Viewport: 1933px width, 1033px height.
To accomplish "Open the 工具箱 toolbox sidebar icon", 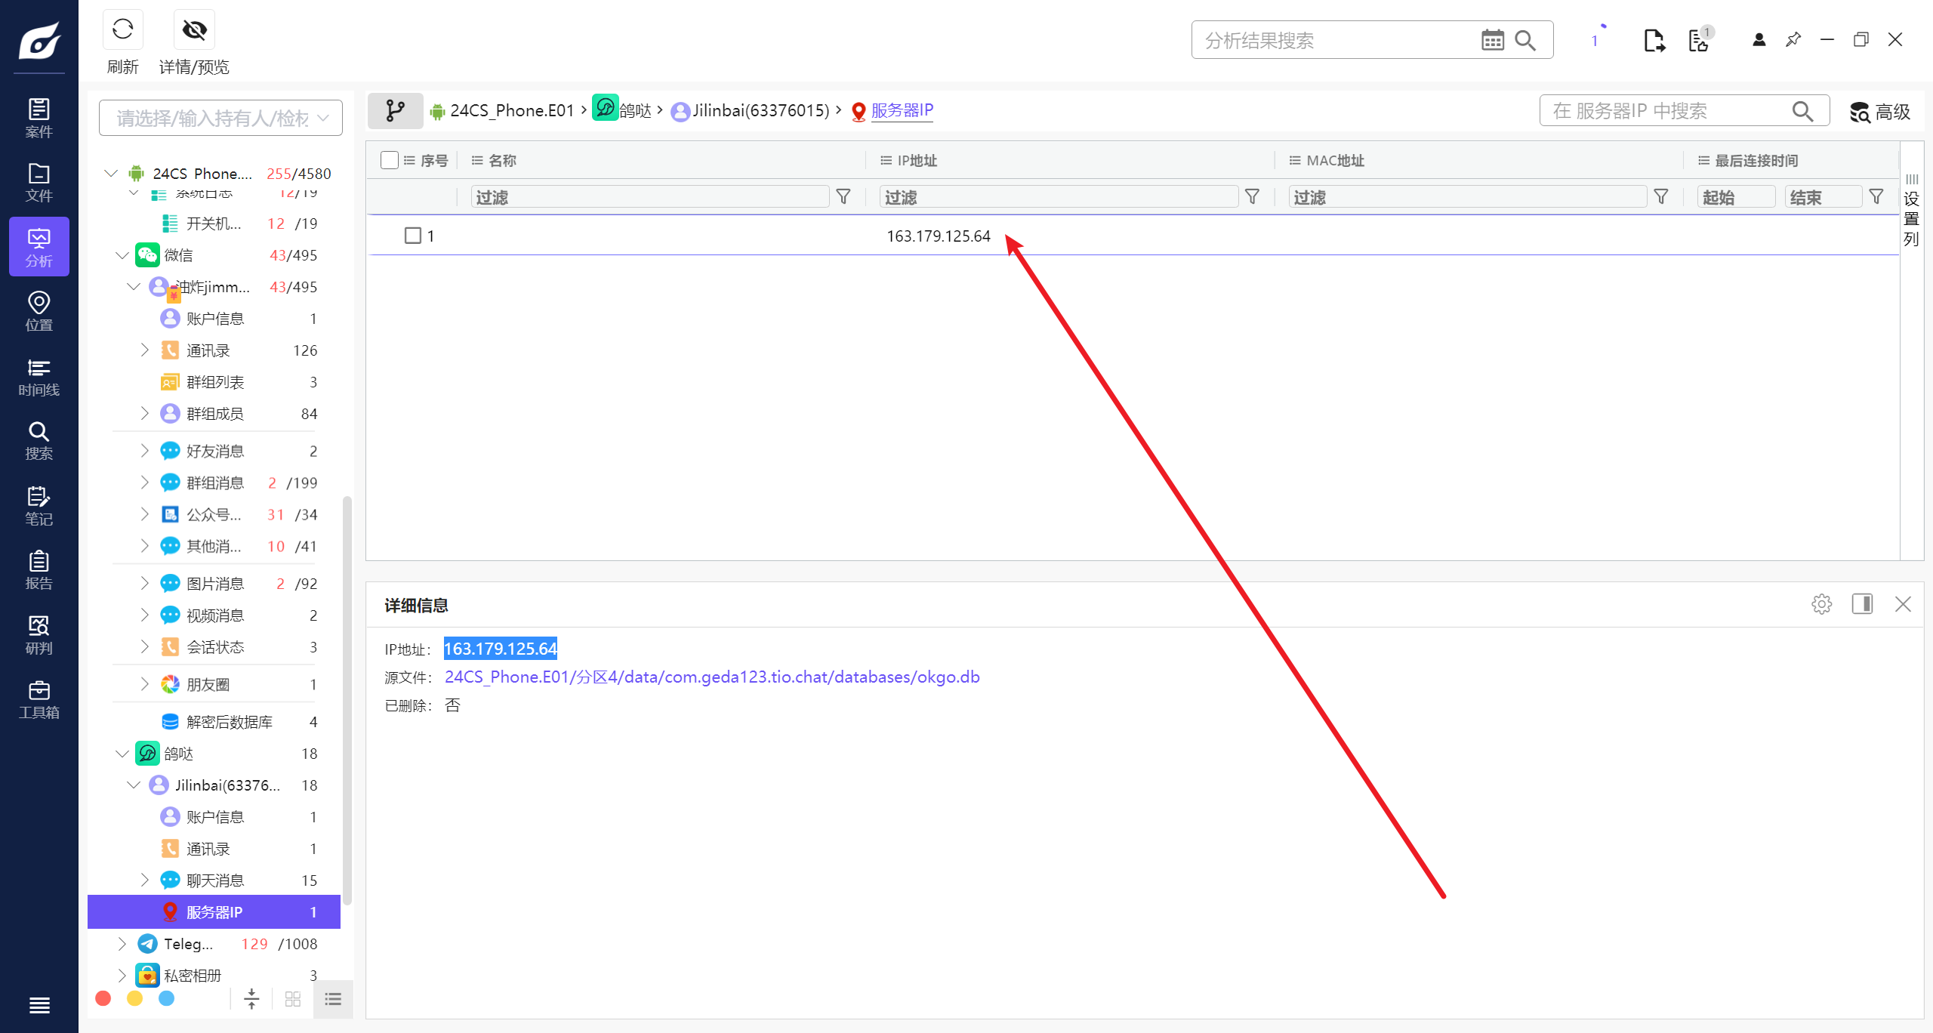I will [x=39, y=699].
